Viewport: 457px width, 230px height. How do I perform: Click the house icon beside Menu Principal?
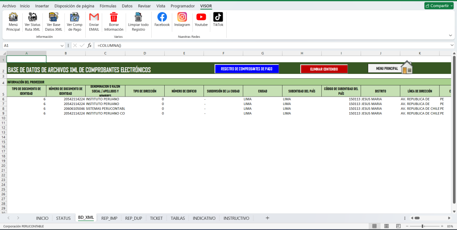click(407, 67)
